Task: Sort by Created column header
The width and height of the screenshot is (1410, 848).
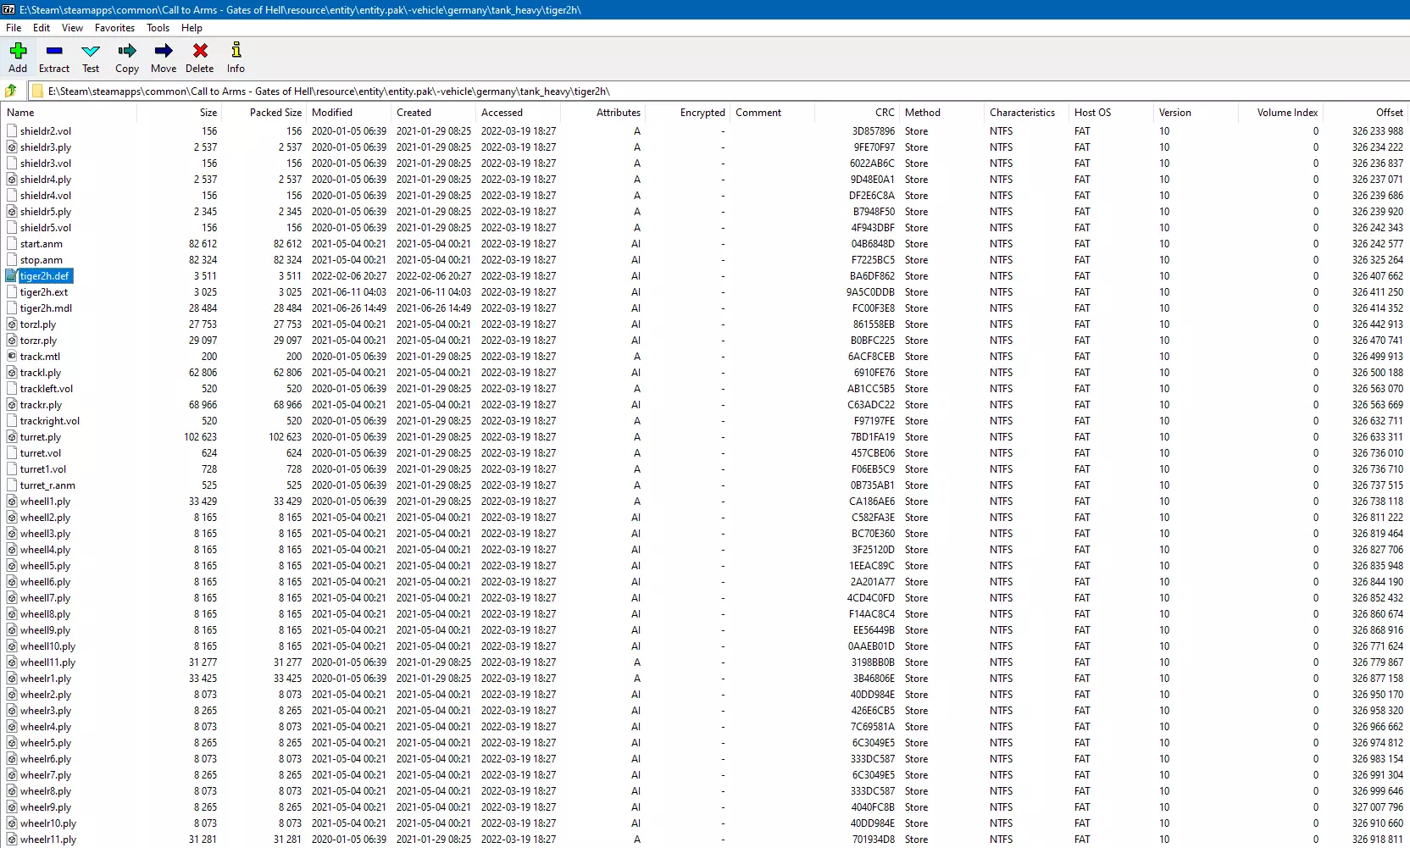Action: click(433, 113)
